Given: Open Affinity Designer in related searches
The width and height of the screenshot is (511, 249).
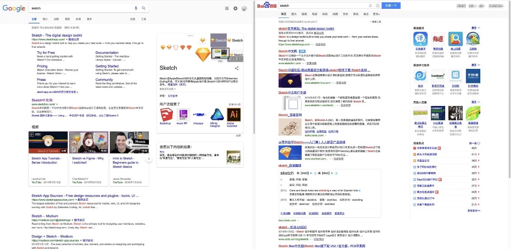Looking at the screenshot, I should pyautogui.click(x=217, y=115).
